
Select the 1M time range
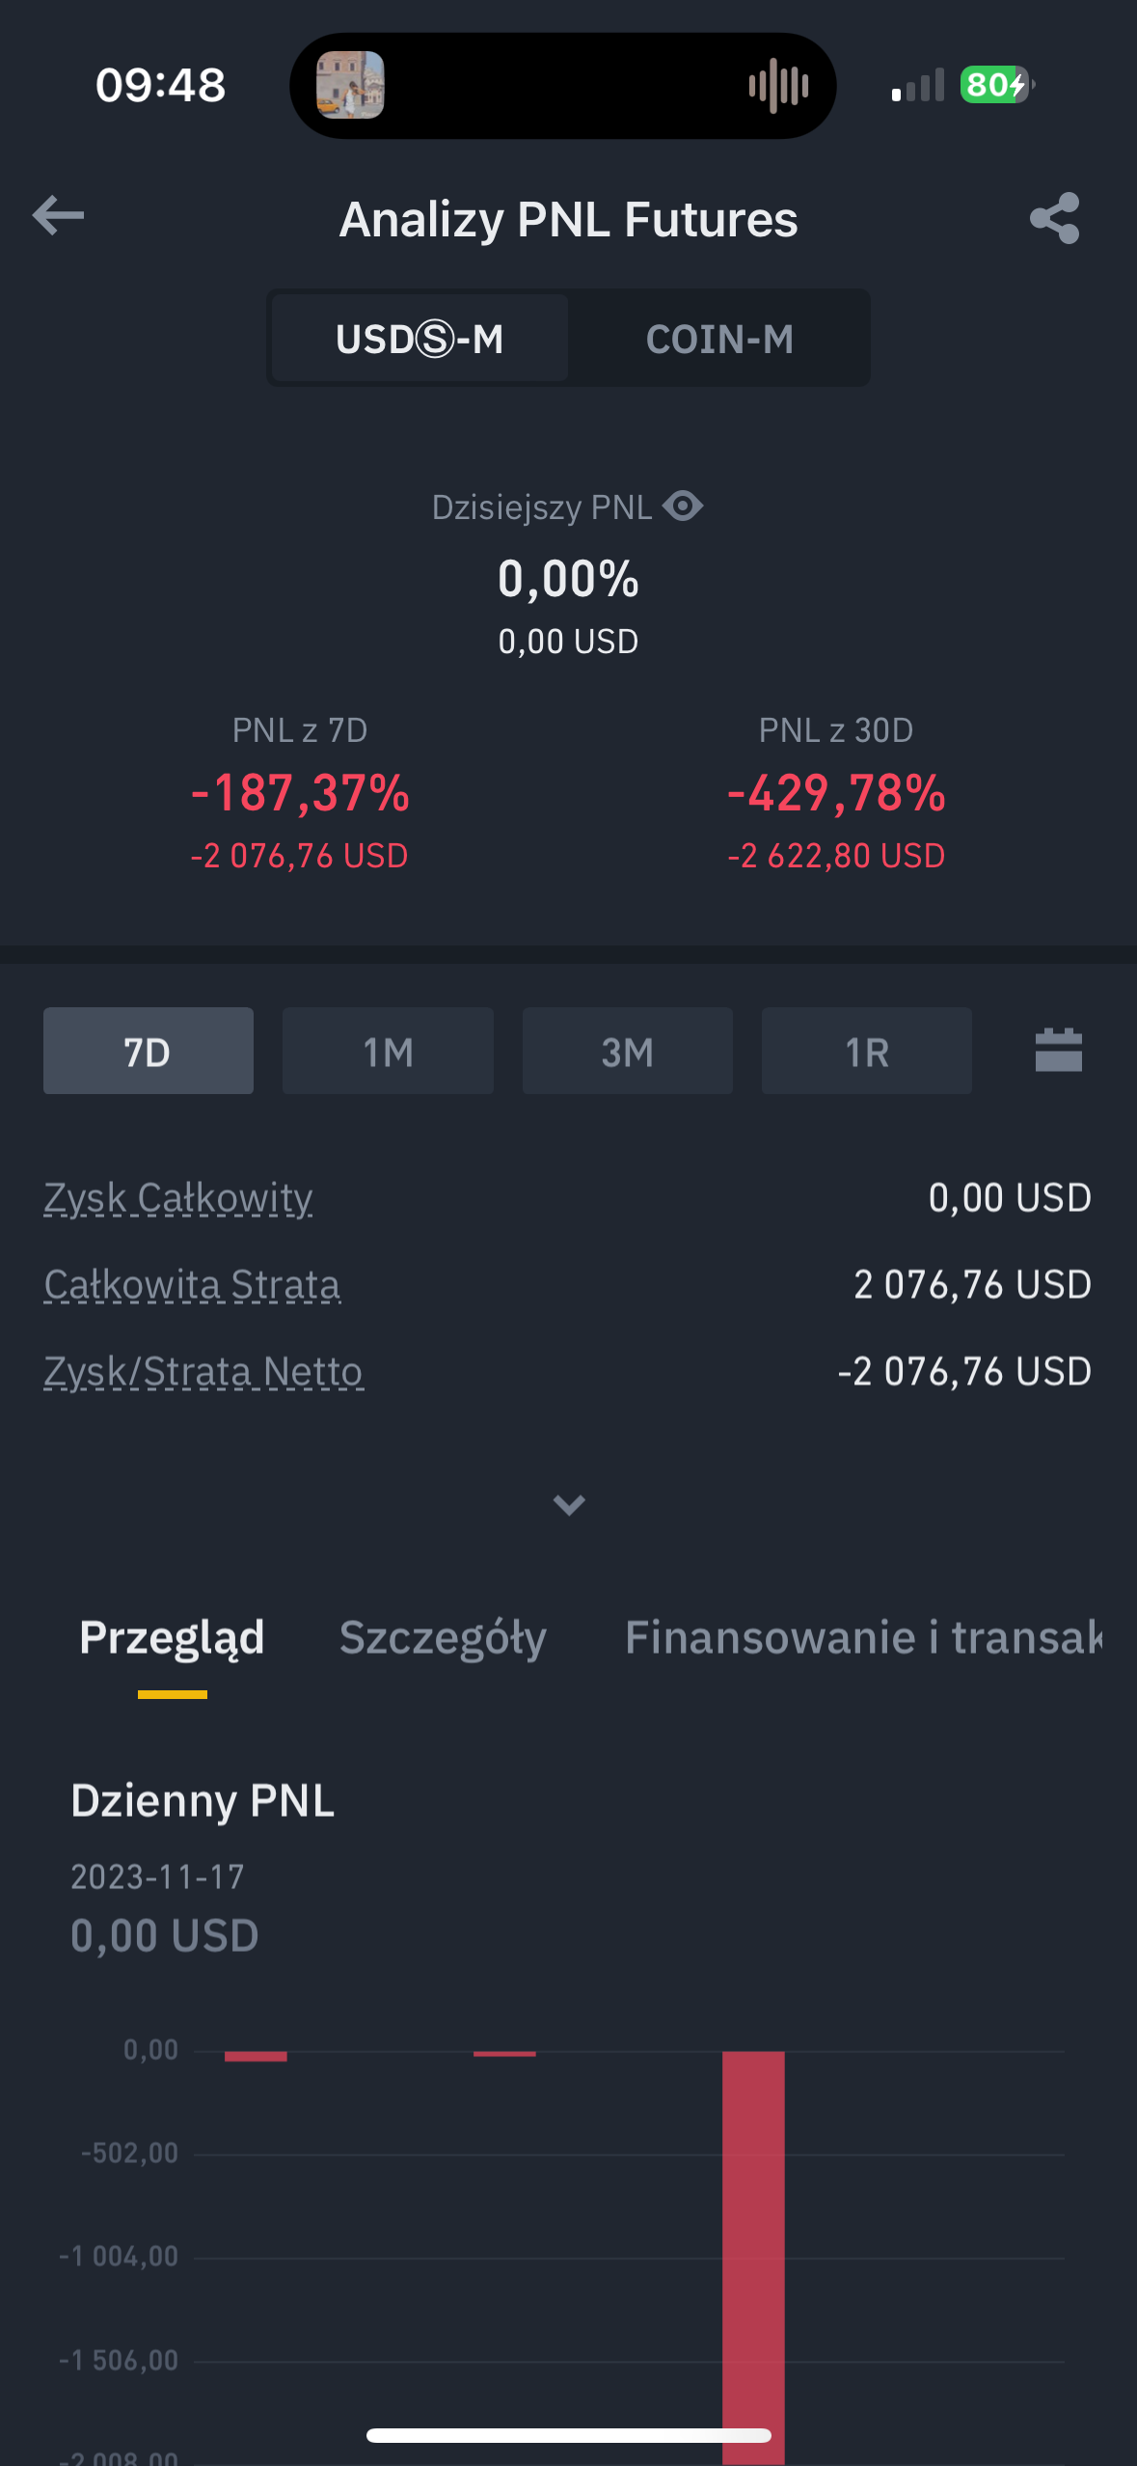pyautogui.click(x=388, y=1052)
